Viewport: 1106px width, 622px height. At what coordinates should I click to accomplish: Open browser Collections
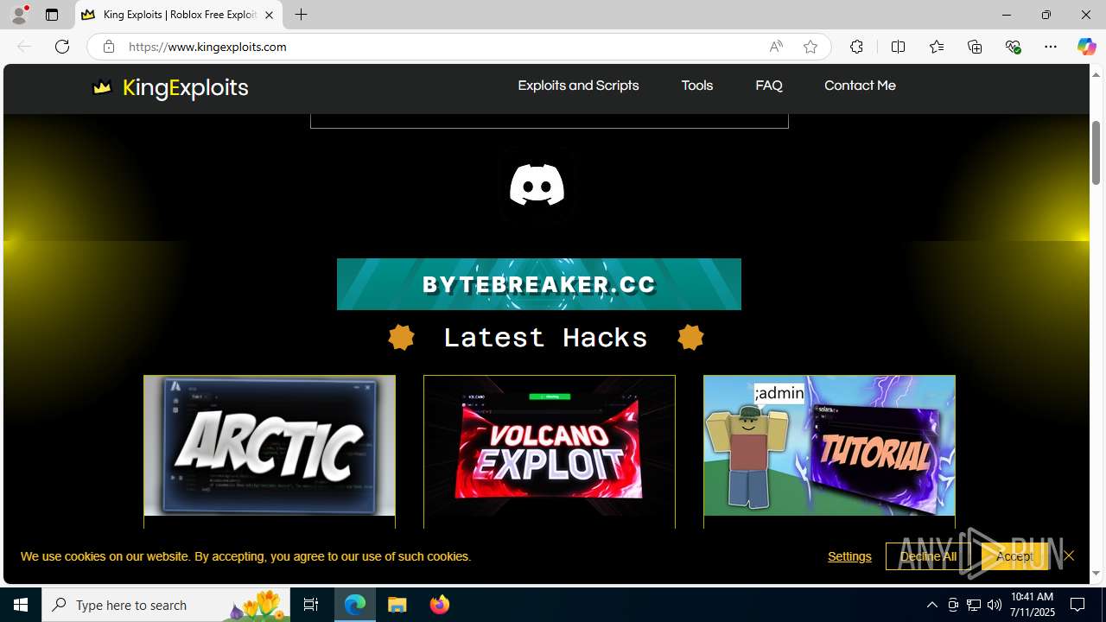click(x=975, y=47)
